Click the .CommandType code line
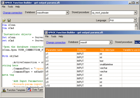140x98 pixels. point(28,72)
